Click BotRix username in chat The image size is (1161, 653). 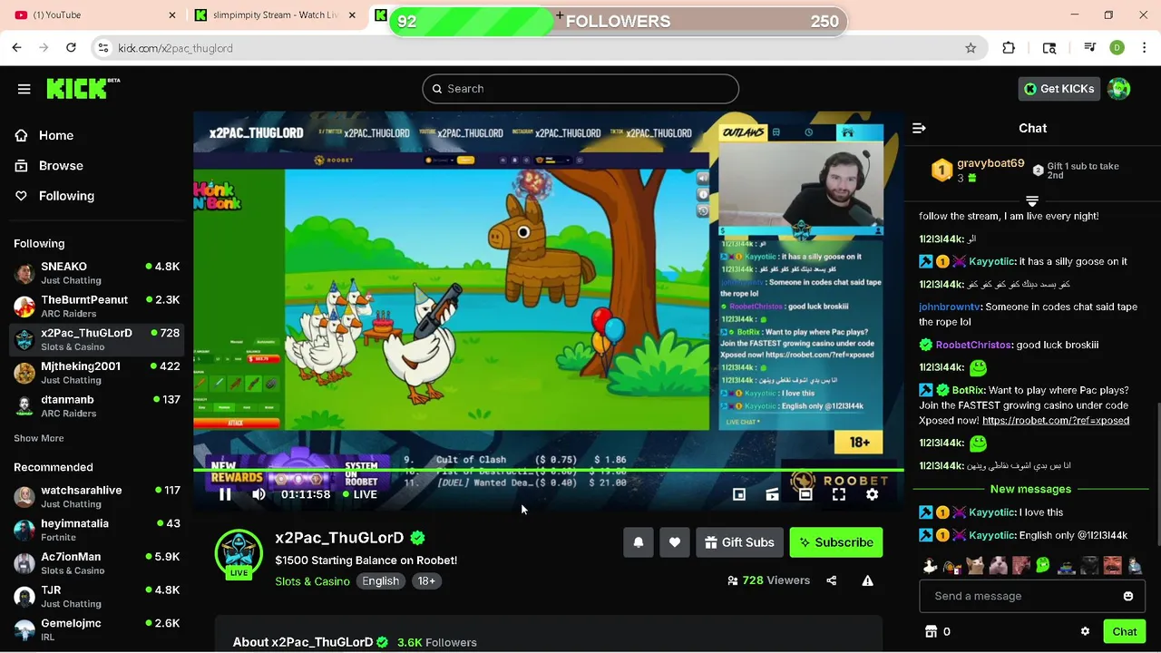point(969,390)
